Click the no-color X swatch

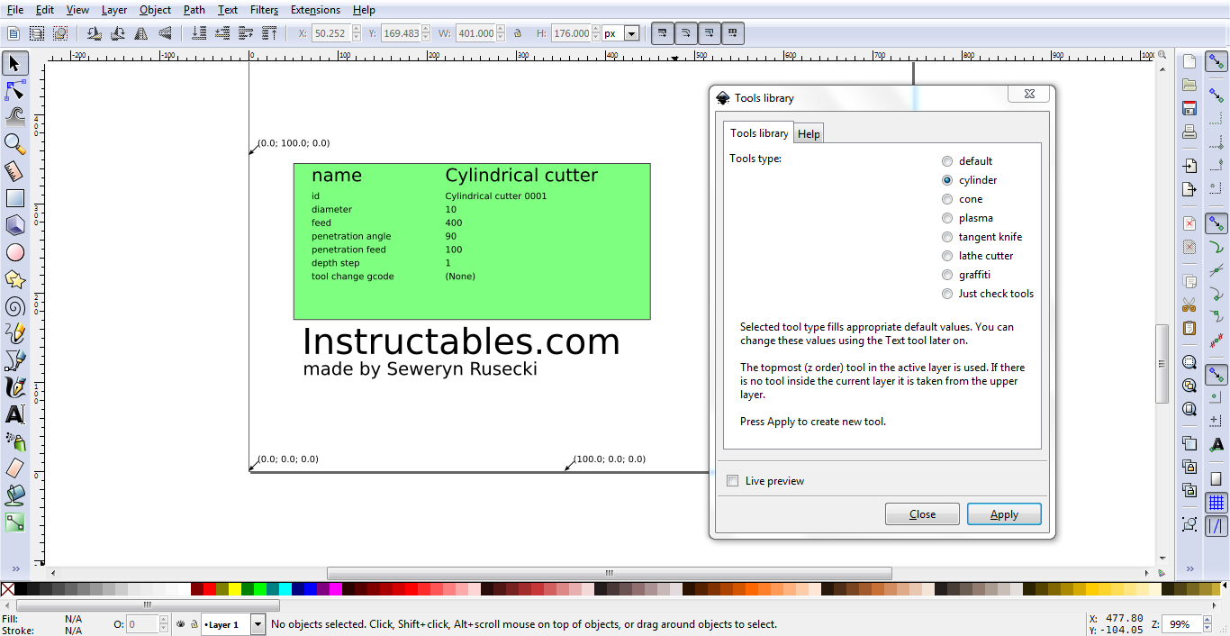click(7, 589)
